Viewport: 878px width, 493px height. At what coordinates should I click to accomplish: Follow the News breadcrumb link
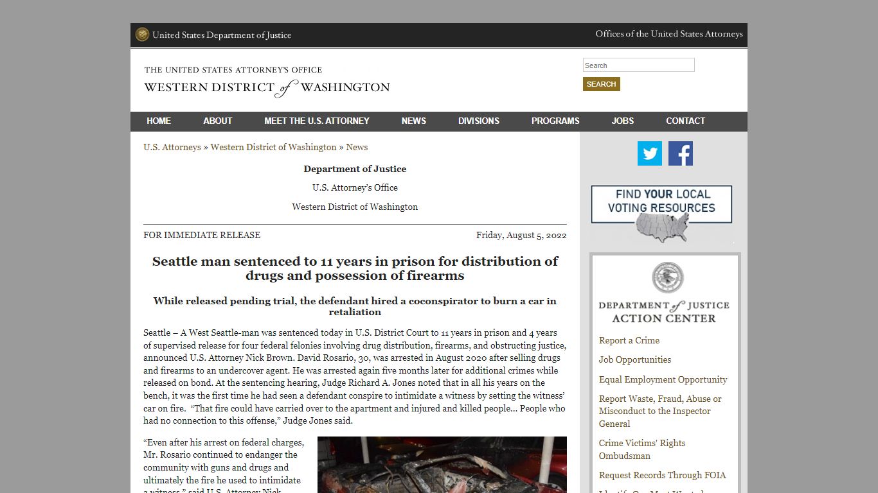(357, 147)
